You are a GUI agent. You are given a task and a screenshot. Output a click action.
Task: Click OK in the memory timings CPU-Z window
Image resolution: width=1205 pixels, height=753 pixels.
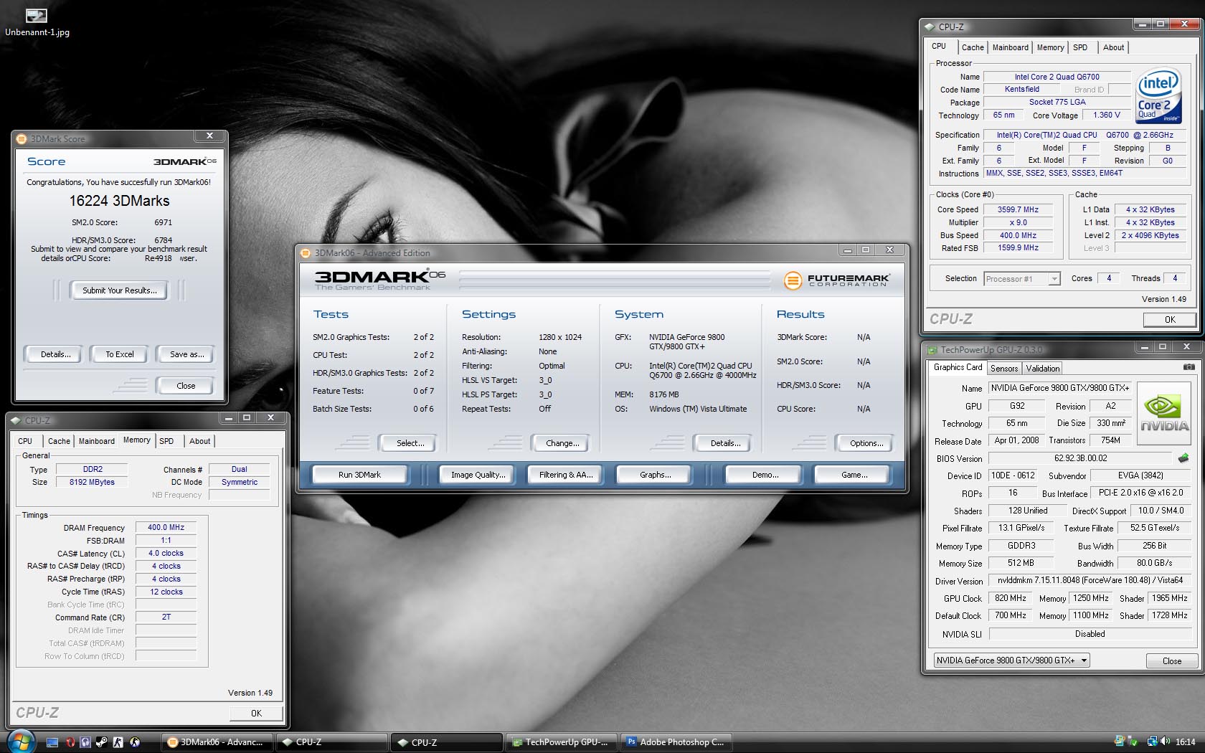pyautogui.click(x=256, y=714)
